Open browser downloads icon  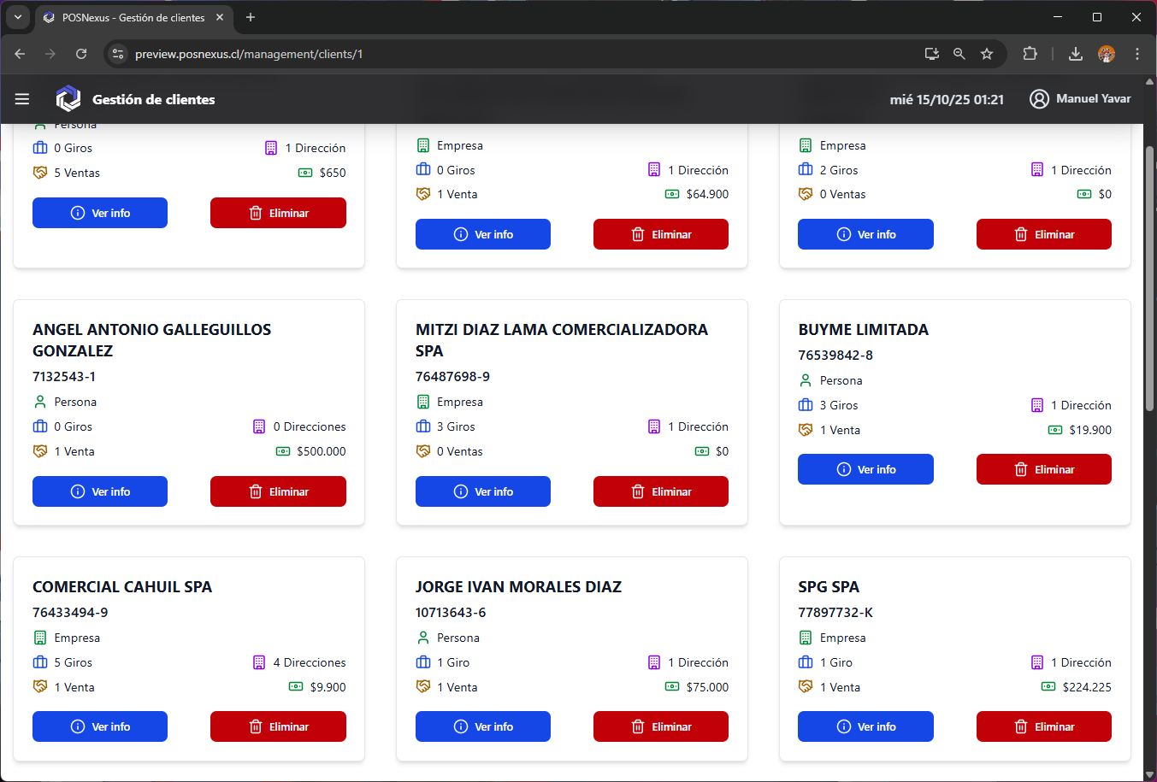click(x=1076, y=54)
